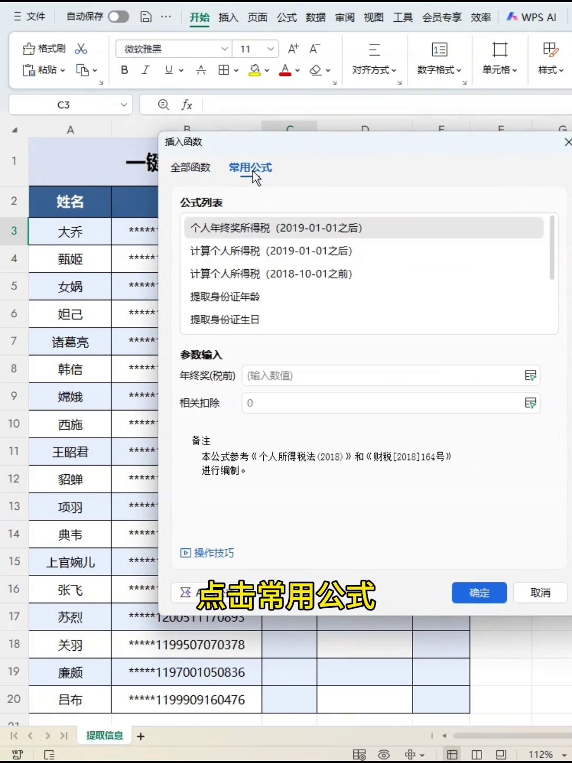
Task: Click range selector icon for 相关扣除
Action: (530, 403)
